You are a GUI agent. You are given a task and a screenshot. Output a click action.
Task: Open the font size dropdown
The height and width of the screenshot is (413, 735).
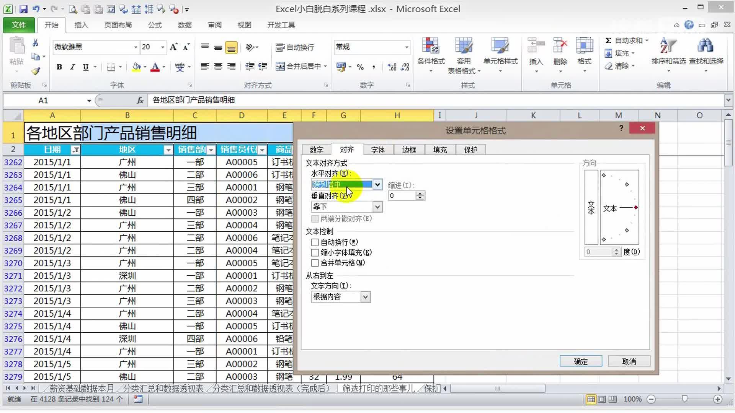coord(162,47)
